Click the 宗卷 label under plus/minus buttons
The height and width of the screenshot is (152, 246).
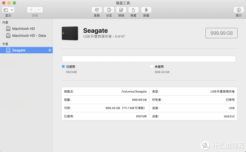point(35,16)
